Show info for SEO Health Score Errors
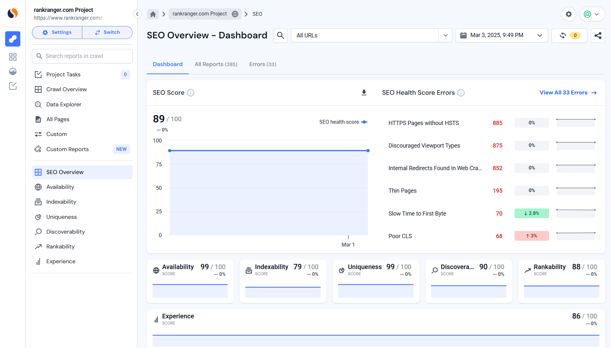 (461, 93)
